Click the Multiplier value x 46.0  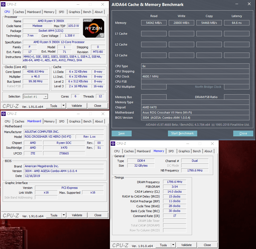[35, 76]
